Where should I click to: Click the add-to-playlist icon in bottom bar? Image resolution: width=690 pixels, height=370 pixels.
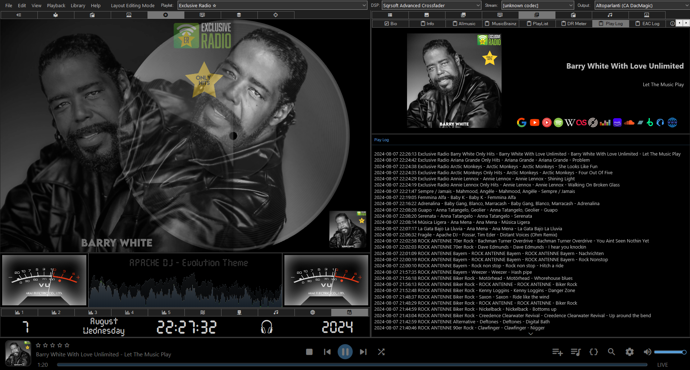click(x=557, y=352)
